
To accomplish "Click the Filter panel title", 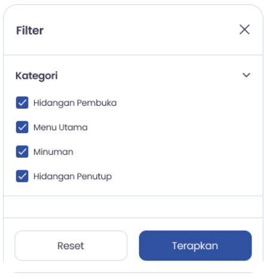I will [30, 30].
